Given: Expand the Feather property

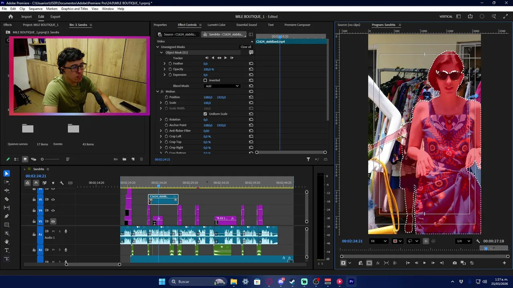Looking at the screenshot, I should pos(164,64).
